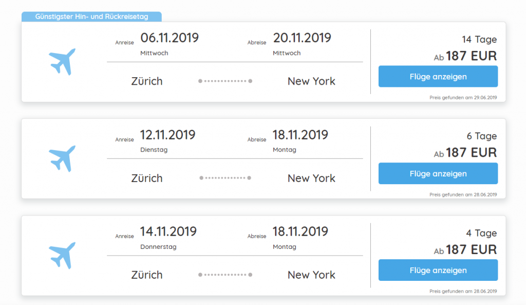Click the dotted route line in the first card

225,81
